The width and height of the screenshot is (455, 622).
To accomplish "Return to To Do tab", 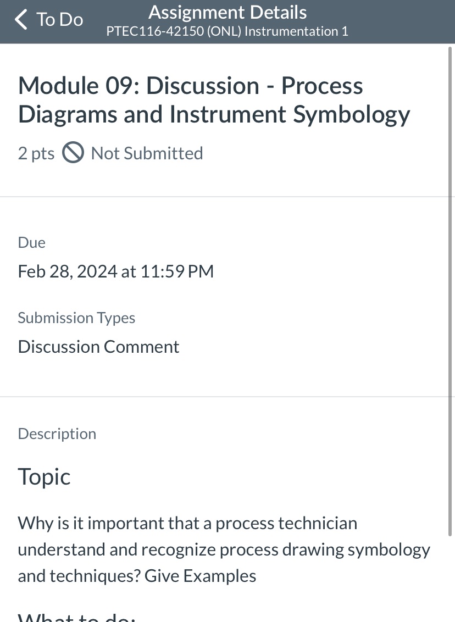I will click(x=59, y=19).
